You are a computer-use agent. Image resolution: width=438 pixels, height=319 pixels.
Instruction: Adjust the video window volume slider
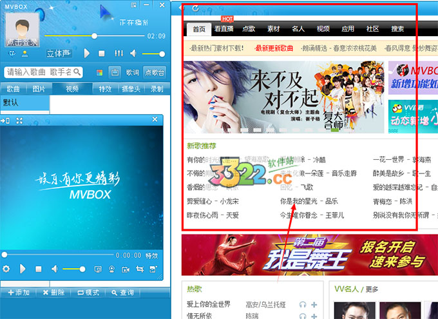[x=74, y=269]
